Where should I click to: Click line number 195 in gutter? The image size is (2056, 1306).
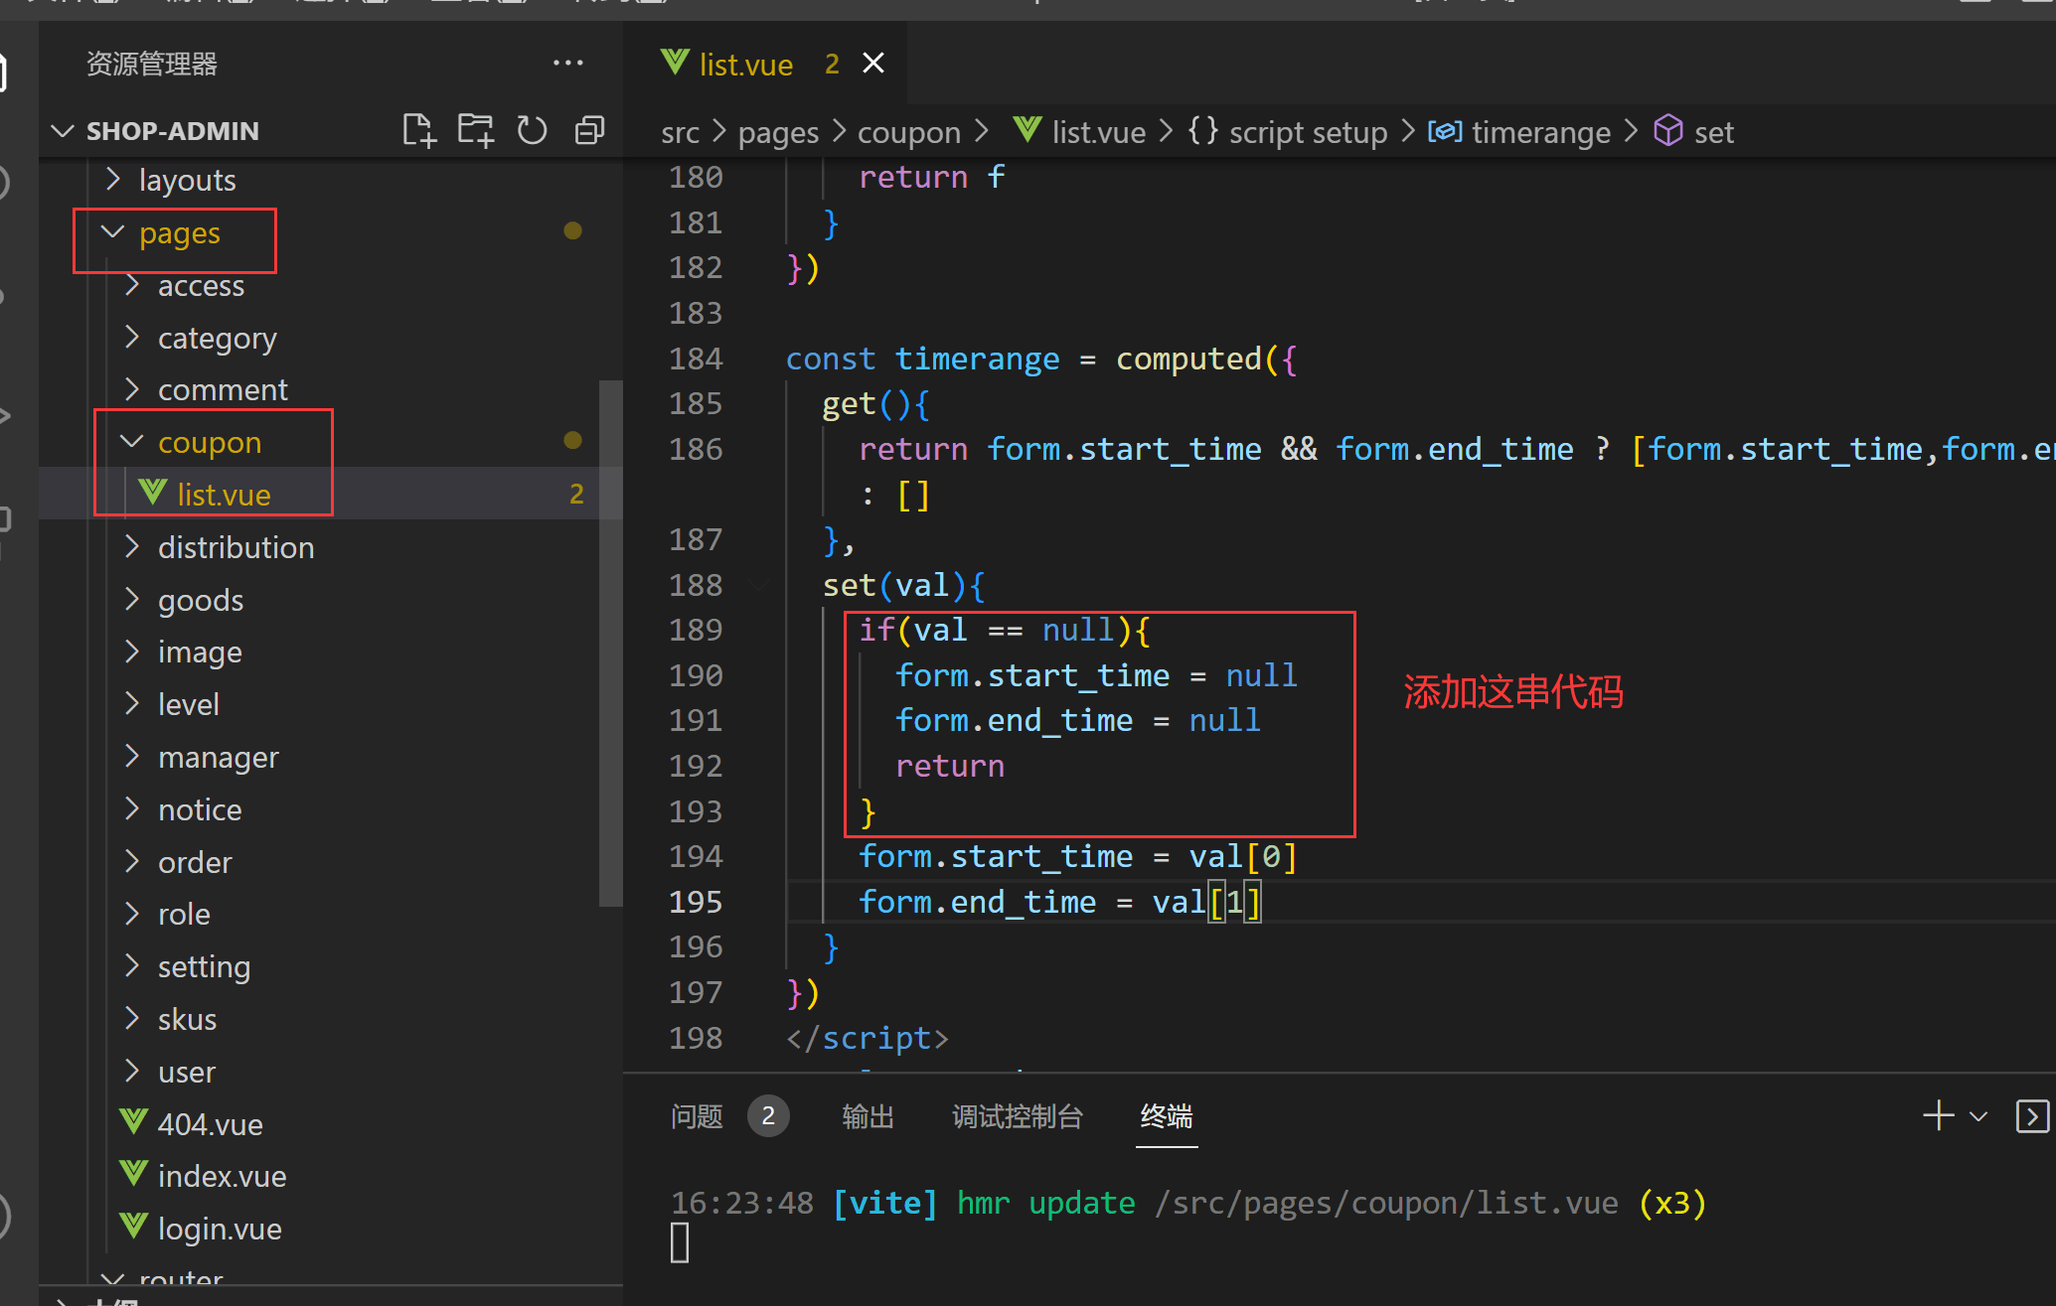[x=696, y=902]
